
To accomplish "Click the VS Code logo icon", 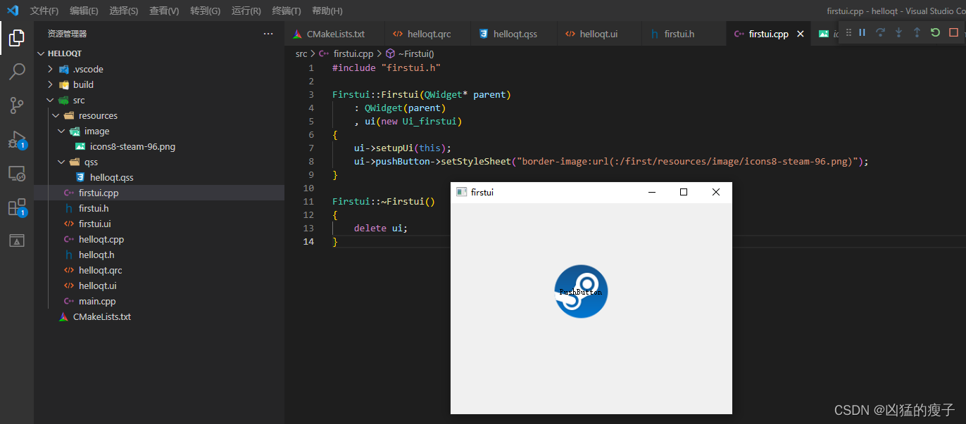I will [x=12, y=11].
